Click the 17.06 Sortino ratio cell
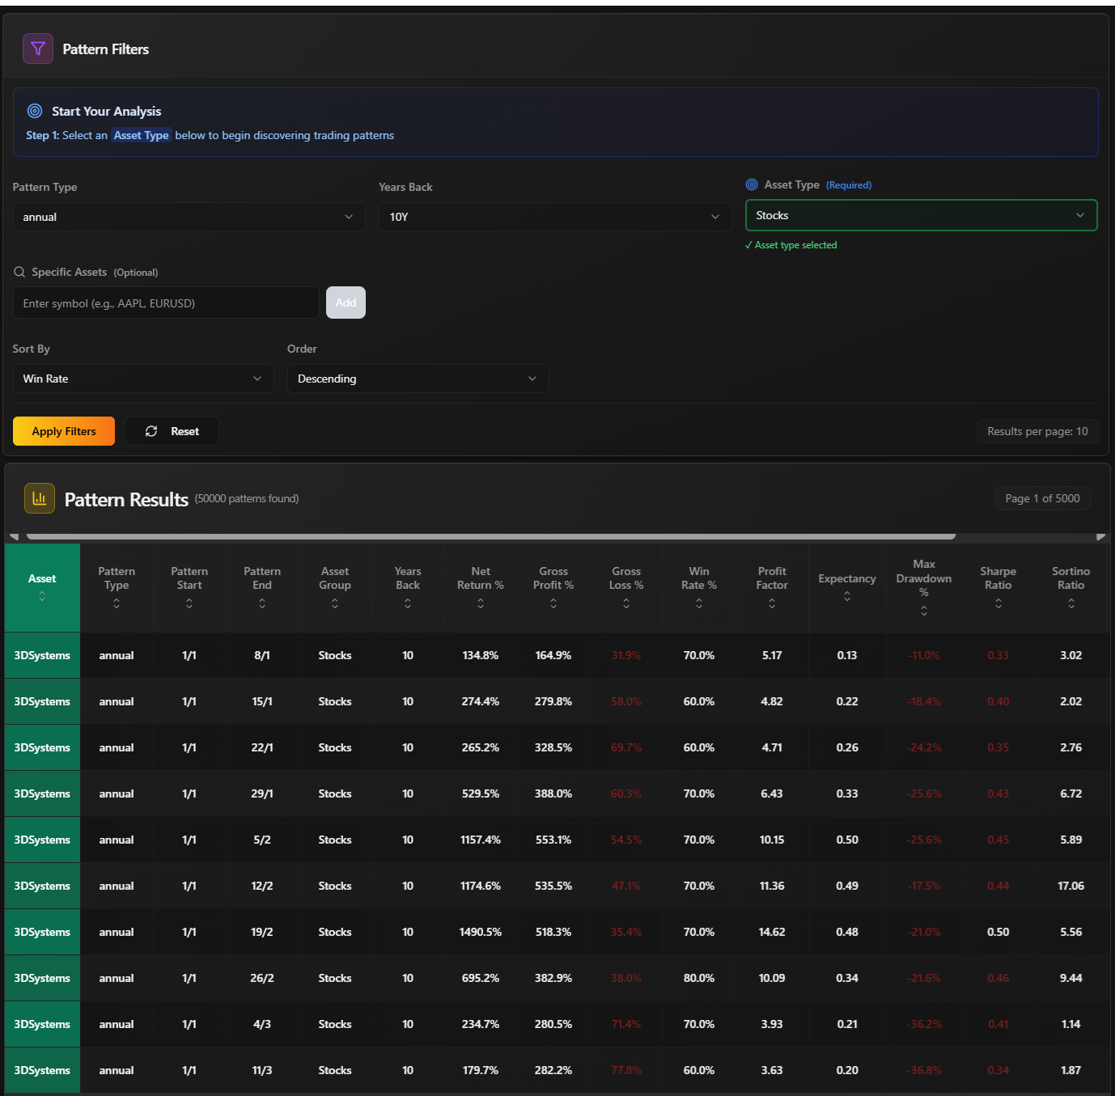The image size is (1115, 1096). (x=1071, y=886)
